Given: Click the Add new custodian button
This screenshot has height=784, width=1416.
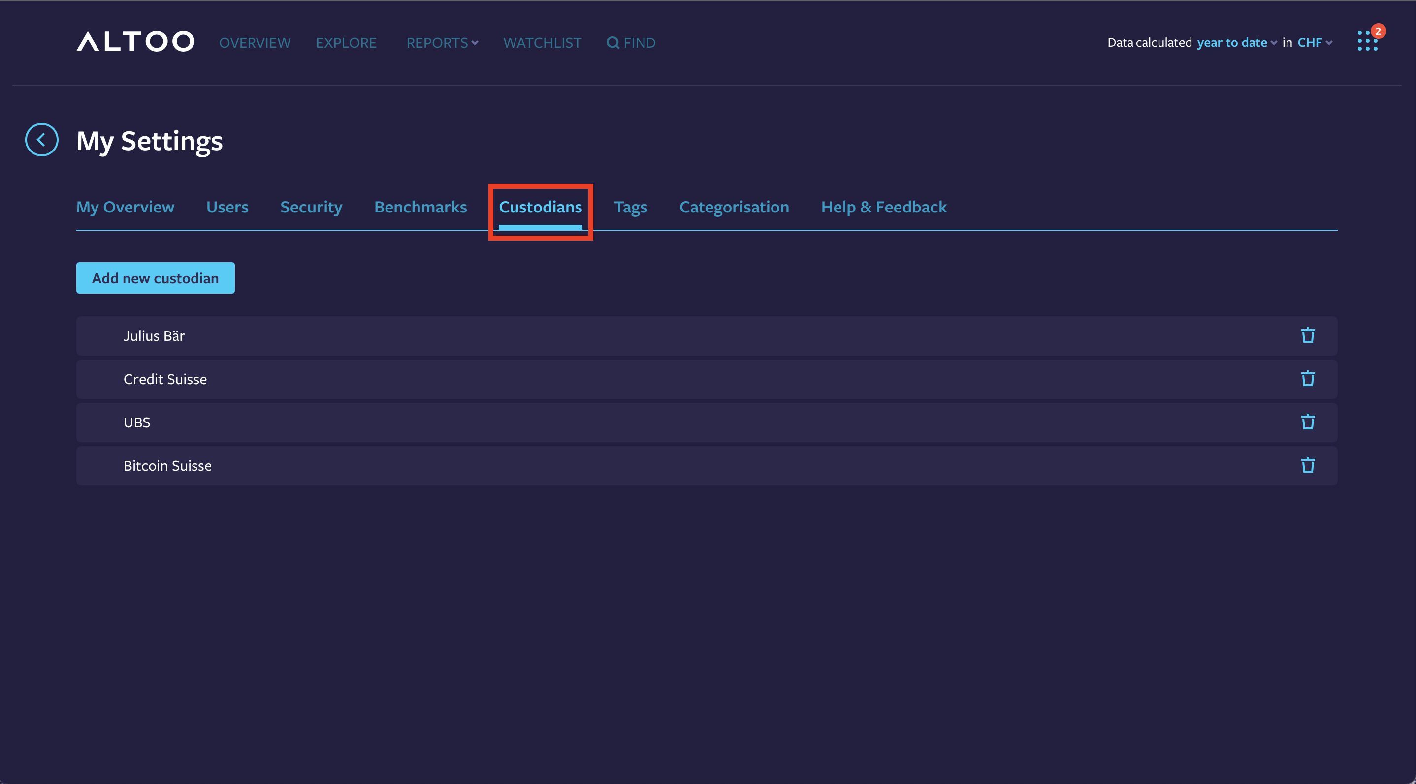Looking at the screenshot, I should [155, 278].
